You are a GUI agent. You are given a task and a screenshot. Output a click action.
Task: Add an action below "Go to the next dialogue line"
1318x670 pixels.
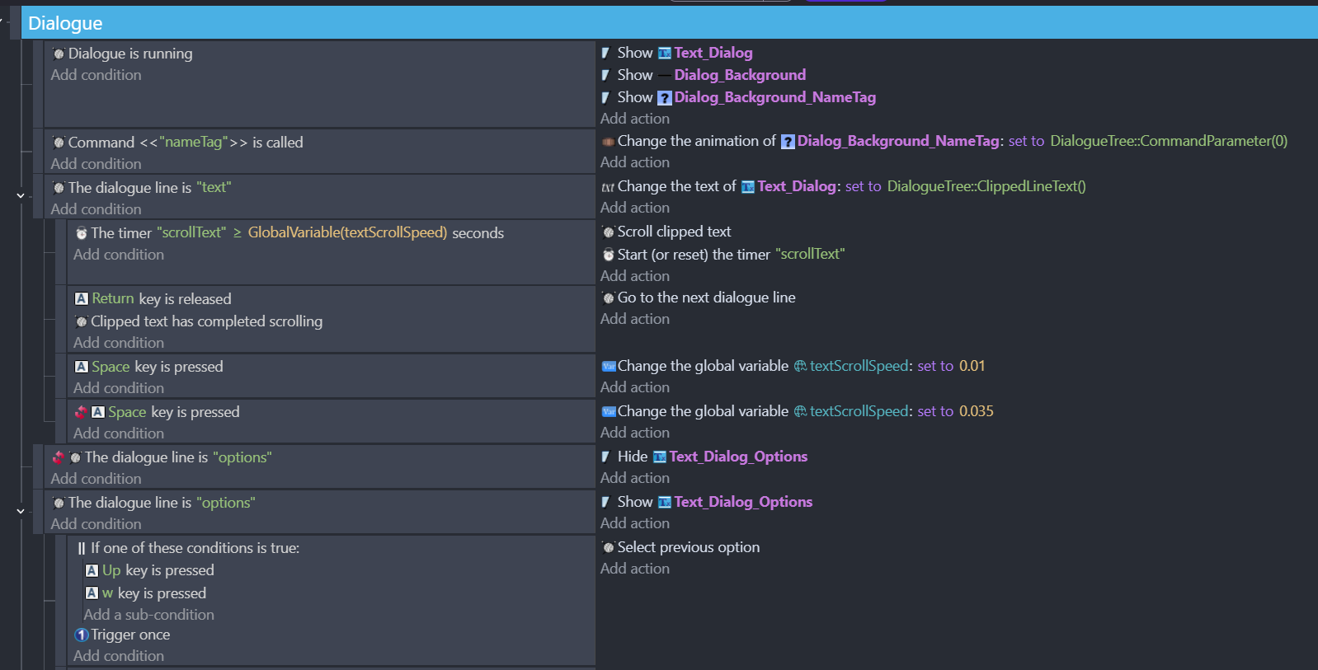pyautogui.click(x=634, y=319)
